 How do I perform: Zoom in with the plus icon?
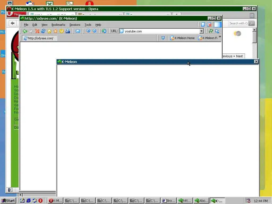[x=88, y=31]
